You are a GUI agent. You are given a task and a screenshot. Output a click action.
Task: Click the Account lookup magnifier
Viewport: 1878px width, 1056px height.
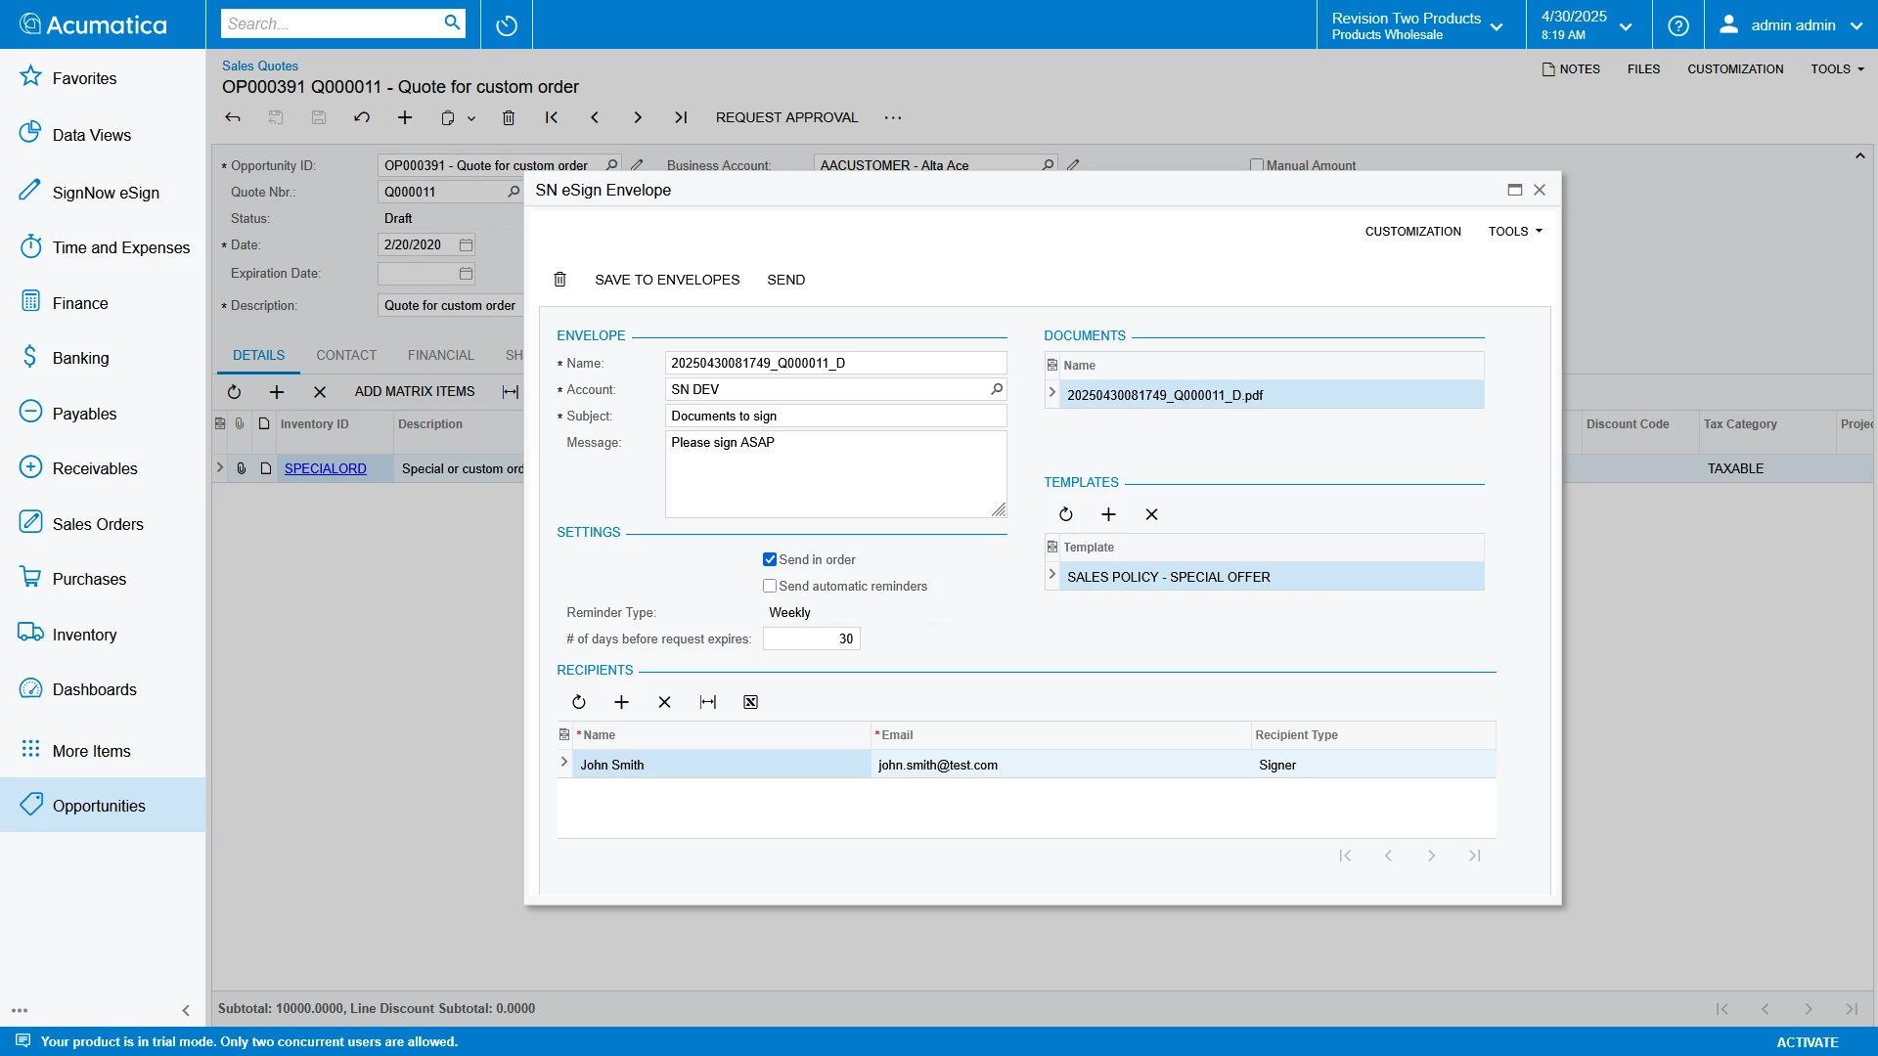click(996, 389)
